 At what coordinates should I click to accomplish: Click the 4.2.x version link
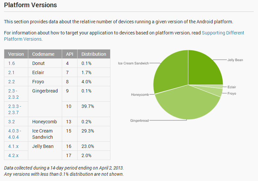(13, 155)
